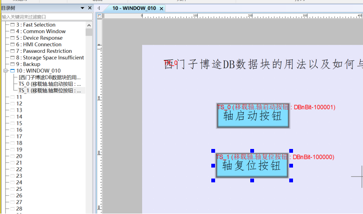Image resolution: width=363 pixels, height=214 pixels.
Task: Select empty window slot 26
Action: click(19, 196)
